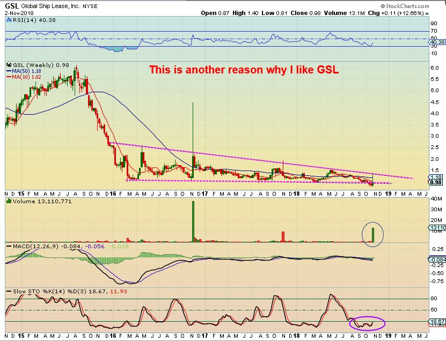Screen dimensions: 446x341
Task: Click the -0.084 MACD value tag on right axis
Action: [437, 260]
